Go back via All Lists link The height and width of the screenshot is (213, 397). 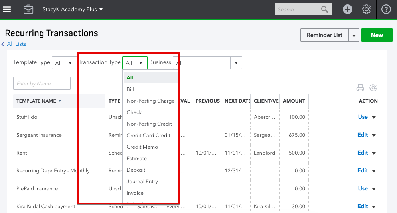tap(16, 44)
